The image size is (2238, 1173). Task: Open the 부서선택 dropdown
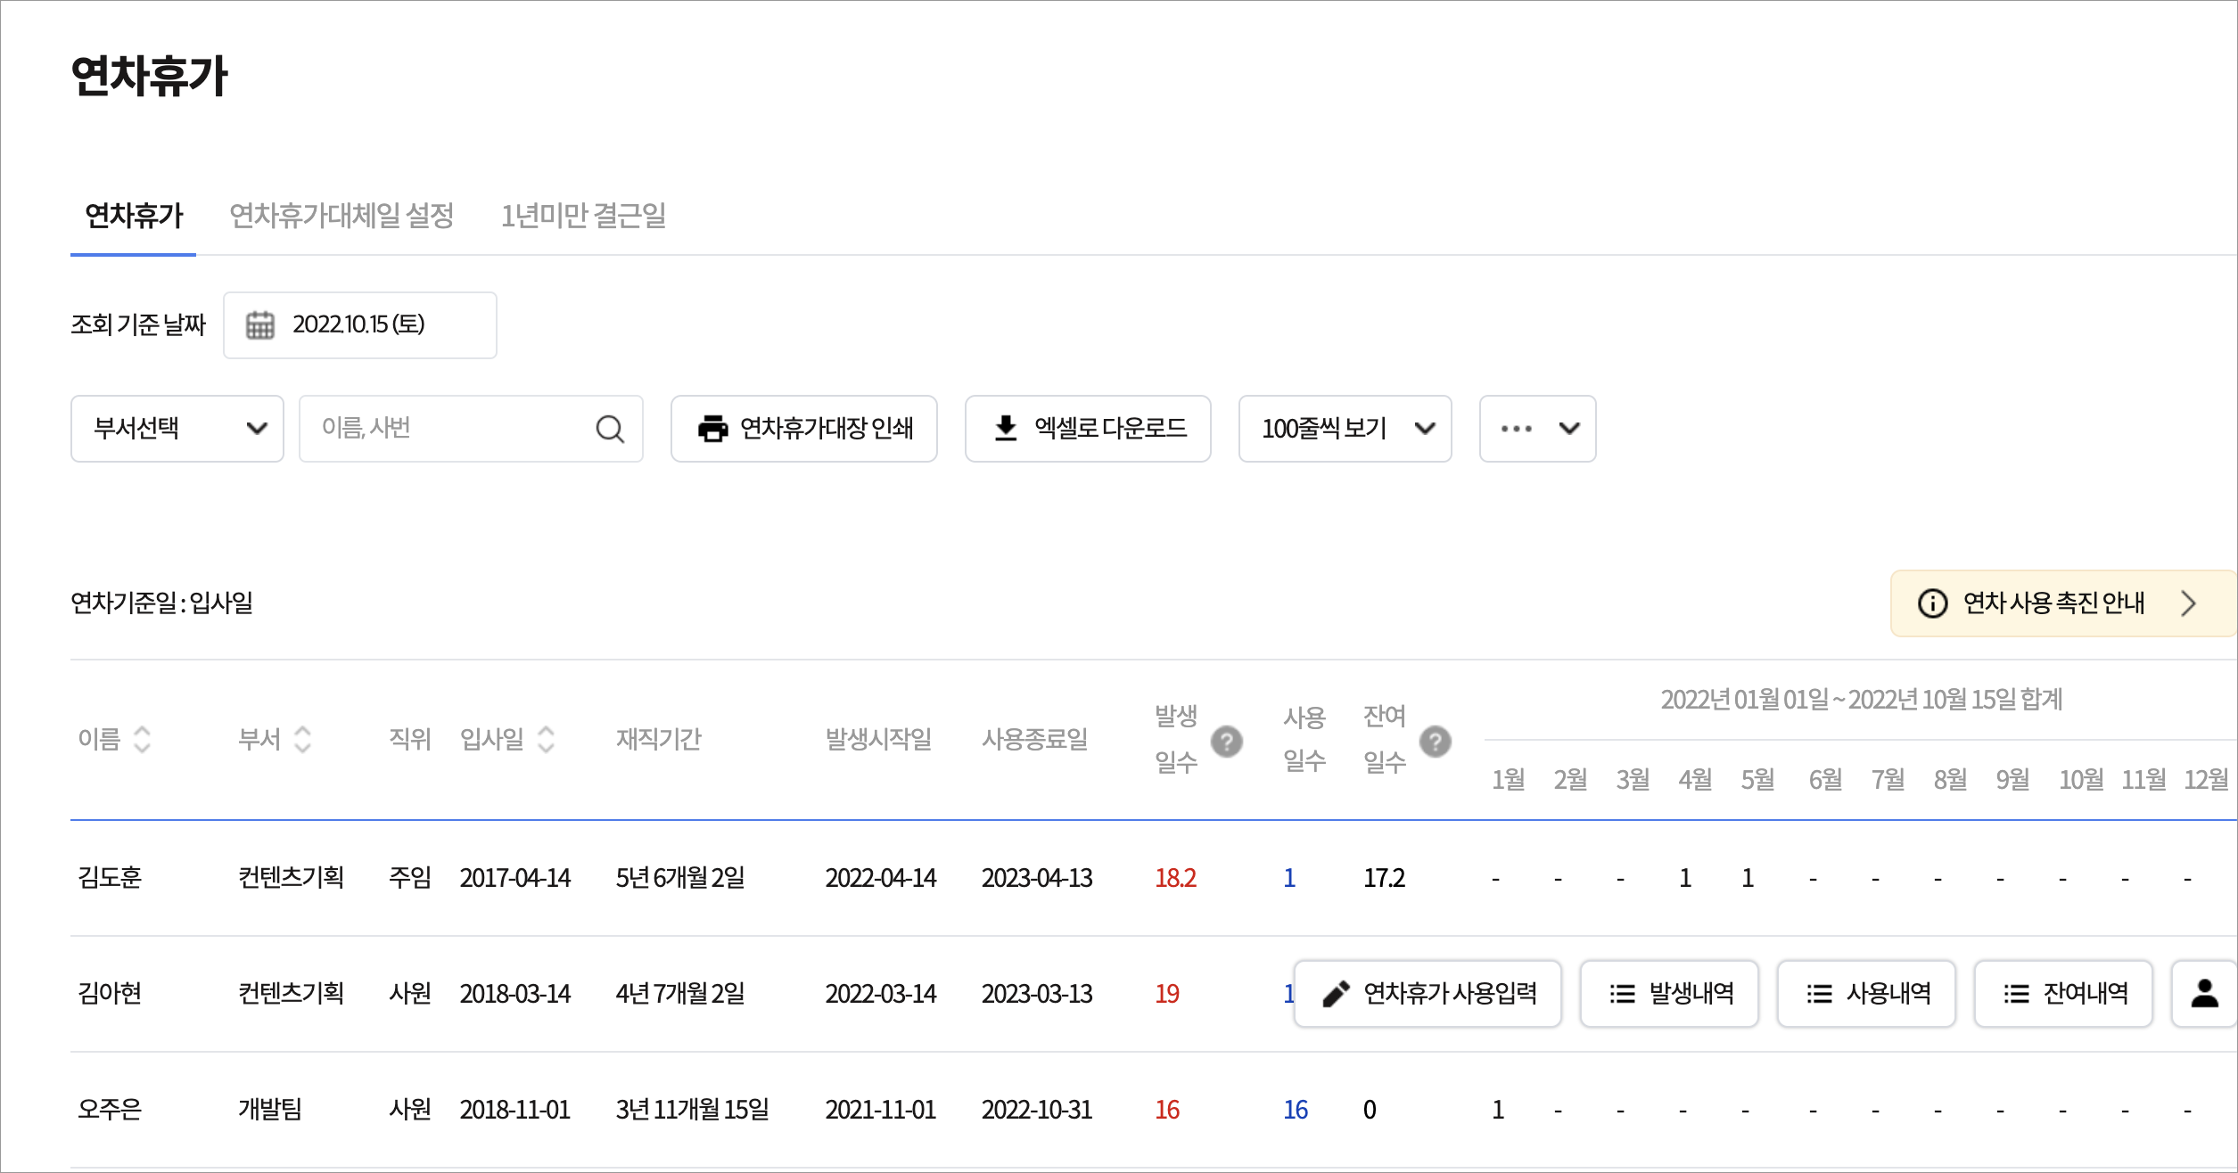coord(177,429)
